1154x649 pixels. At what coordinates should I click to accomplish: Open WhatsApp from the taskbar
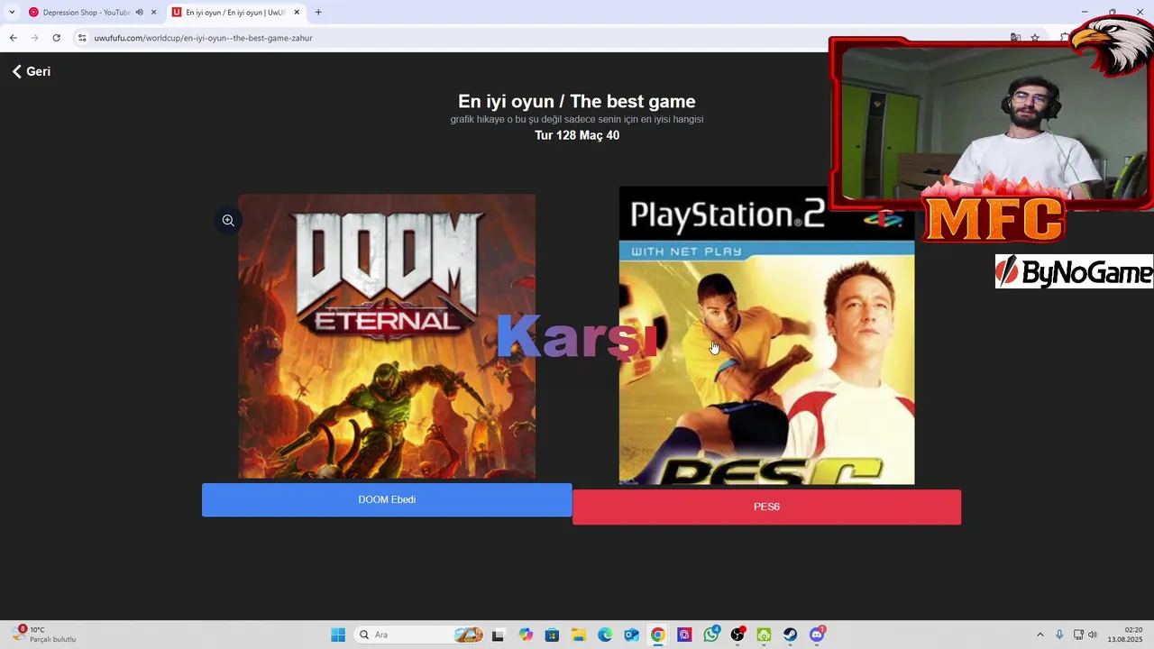pyautogui.click(x=711, y=635)
